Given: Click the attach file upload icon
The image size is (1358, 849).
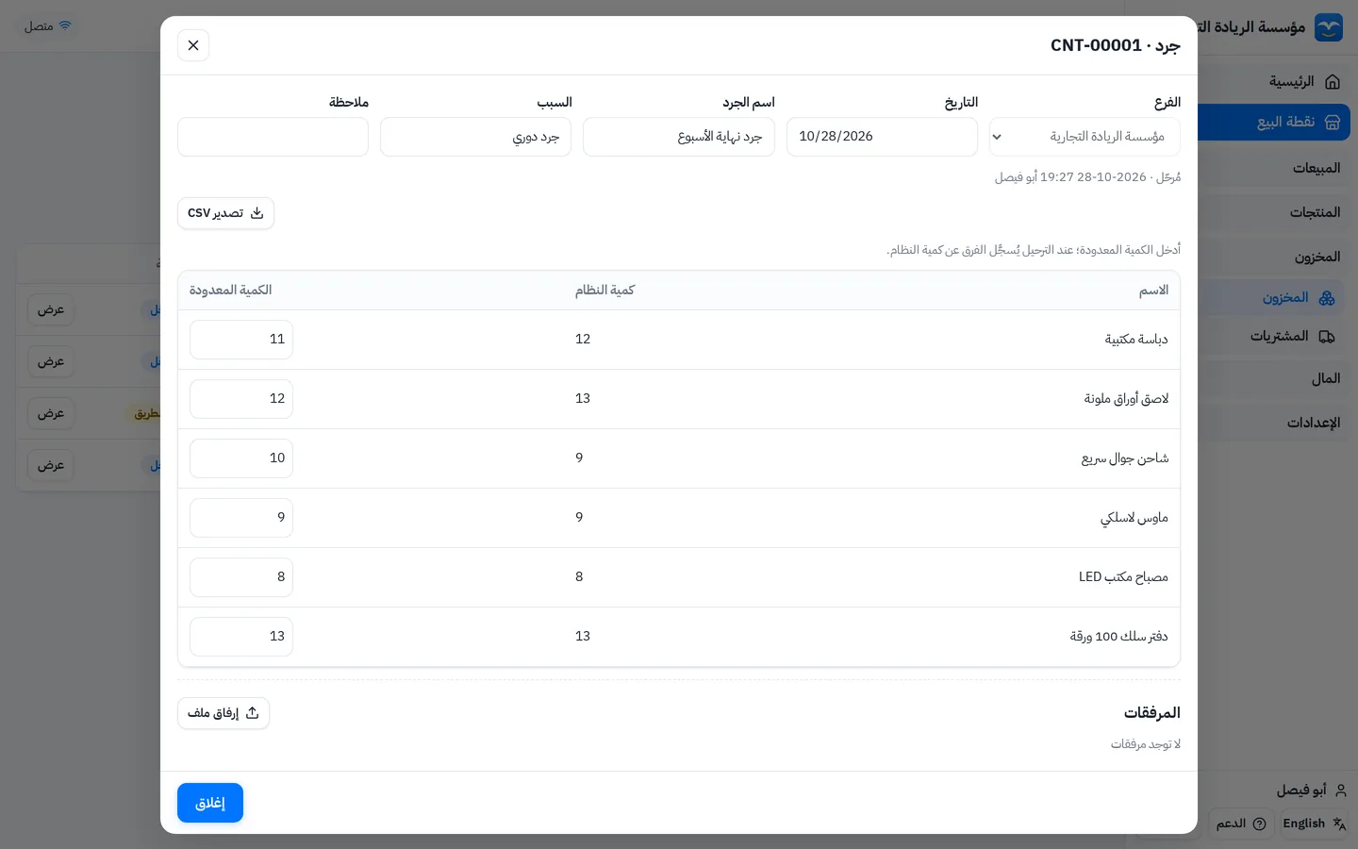Looking at the screenshot, I should tap(252, 713).
